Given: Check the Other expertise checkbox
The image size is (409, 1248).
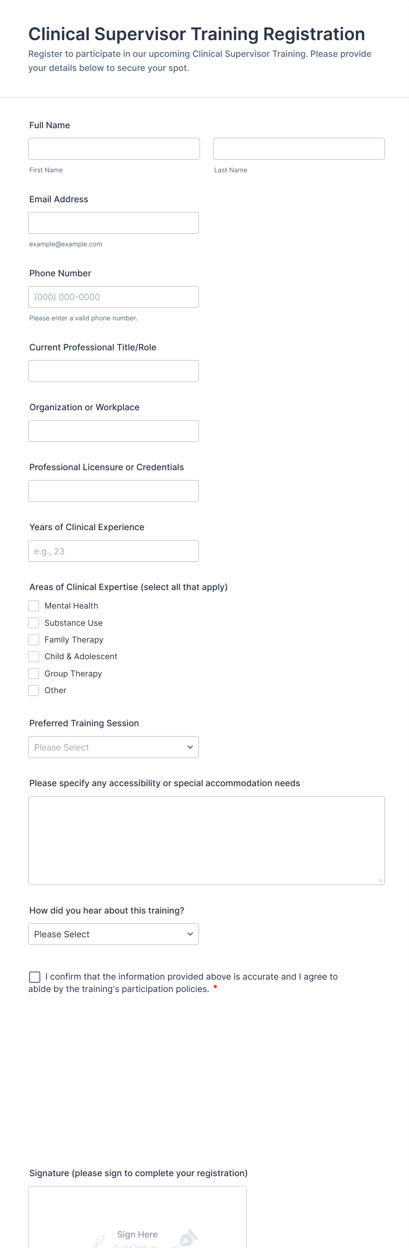Looking at the screenshot, I should [x=33, y=691].
